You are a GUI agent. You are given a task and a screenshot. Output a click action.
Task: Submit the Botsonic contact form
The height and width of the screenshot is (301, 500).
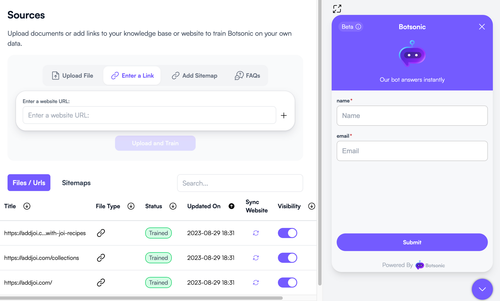click(x=412, y=242)
